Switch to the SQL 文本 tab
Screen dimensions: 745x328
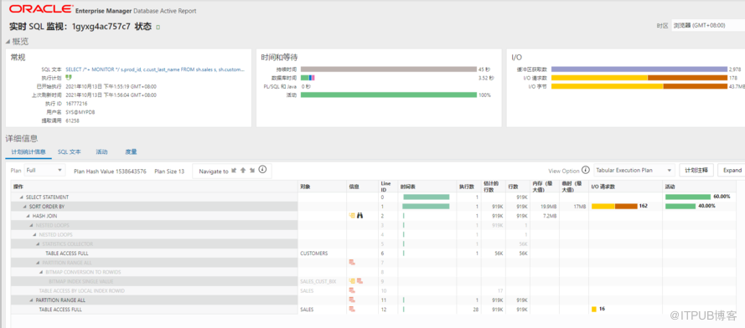click(x=70, y=152)
